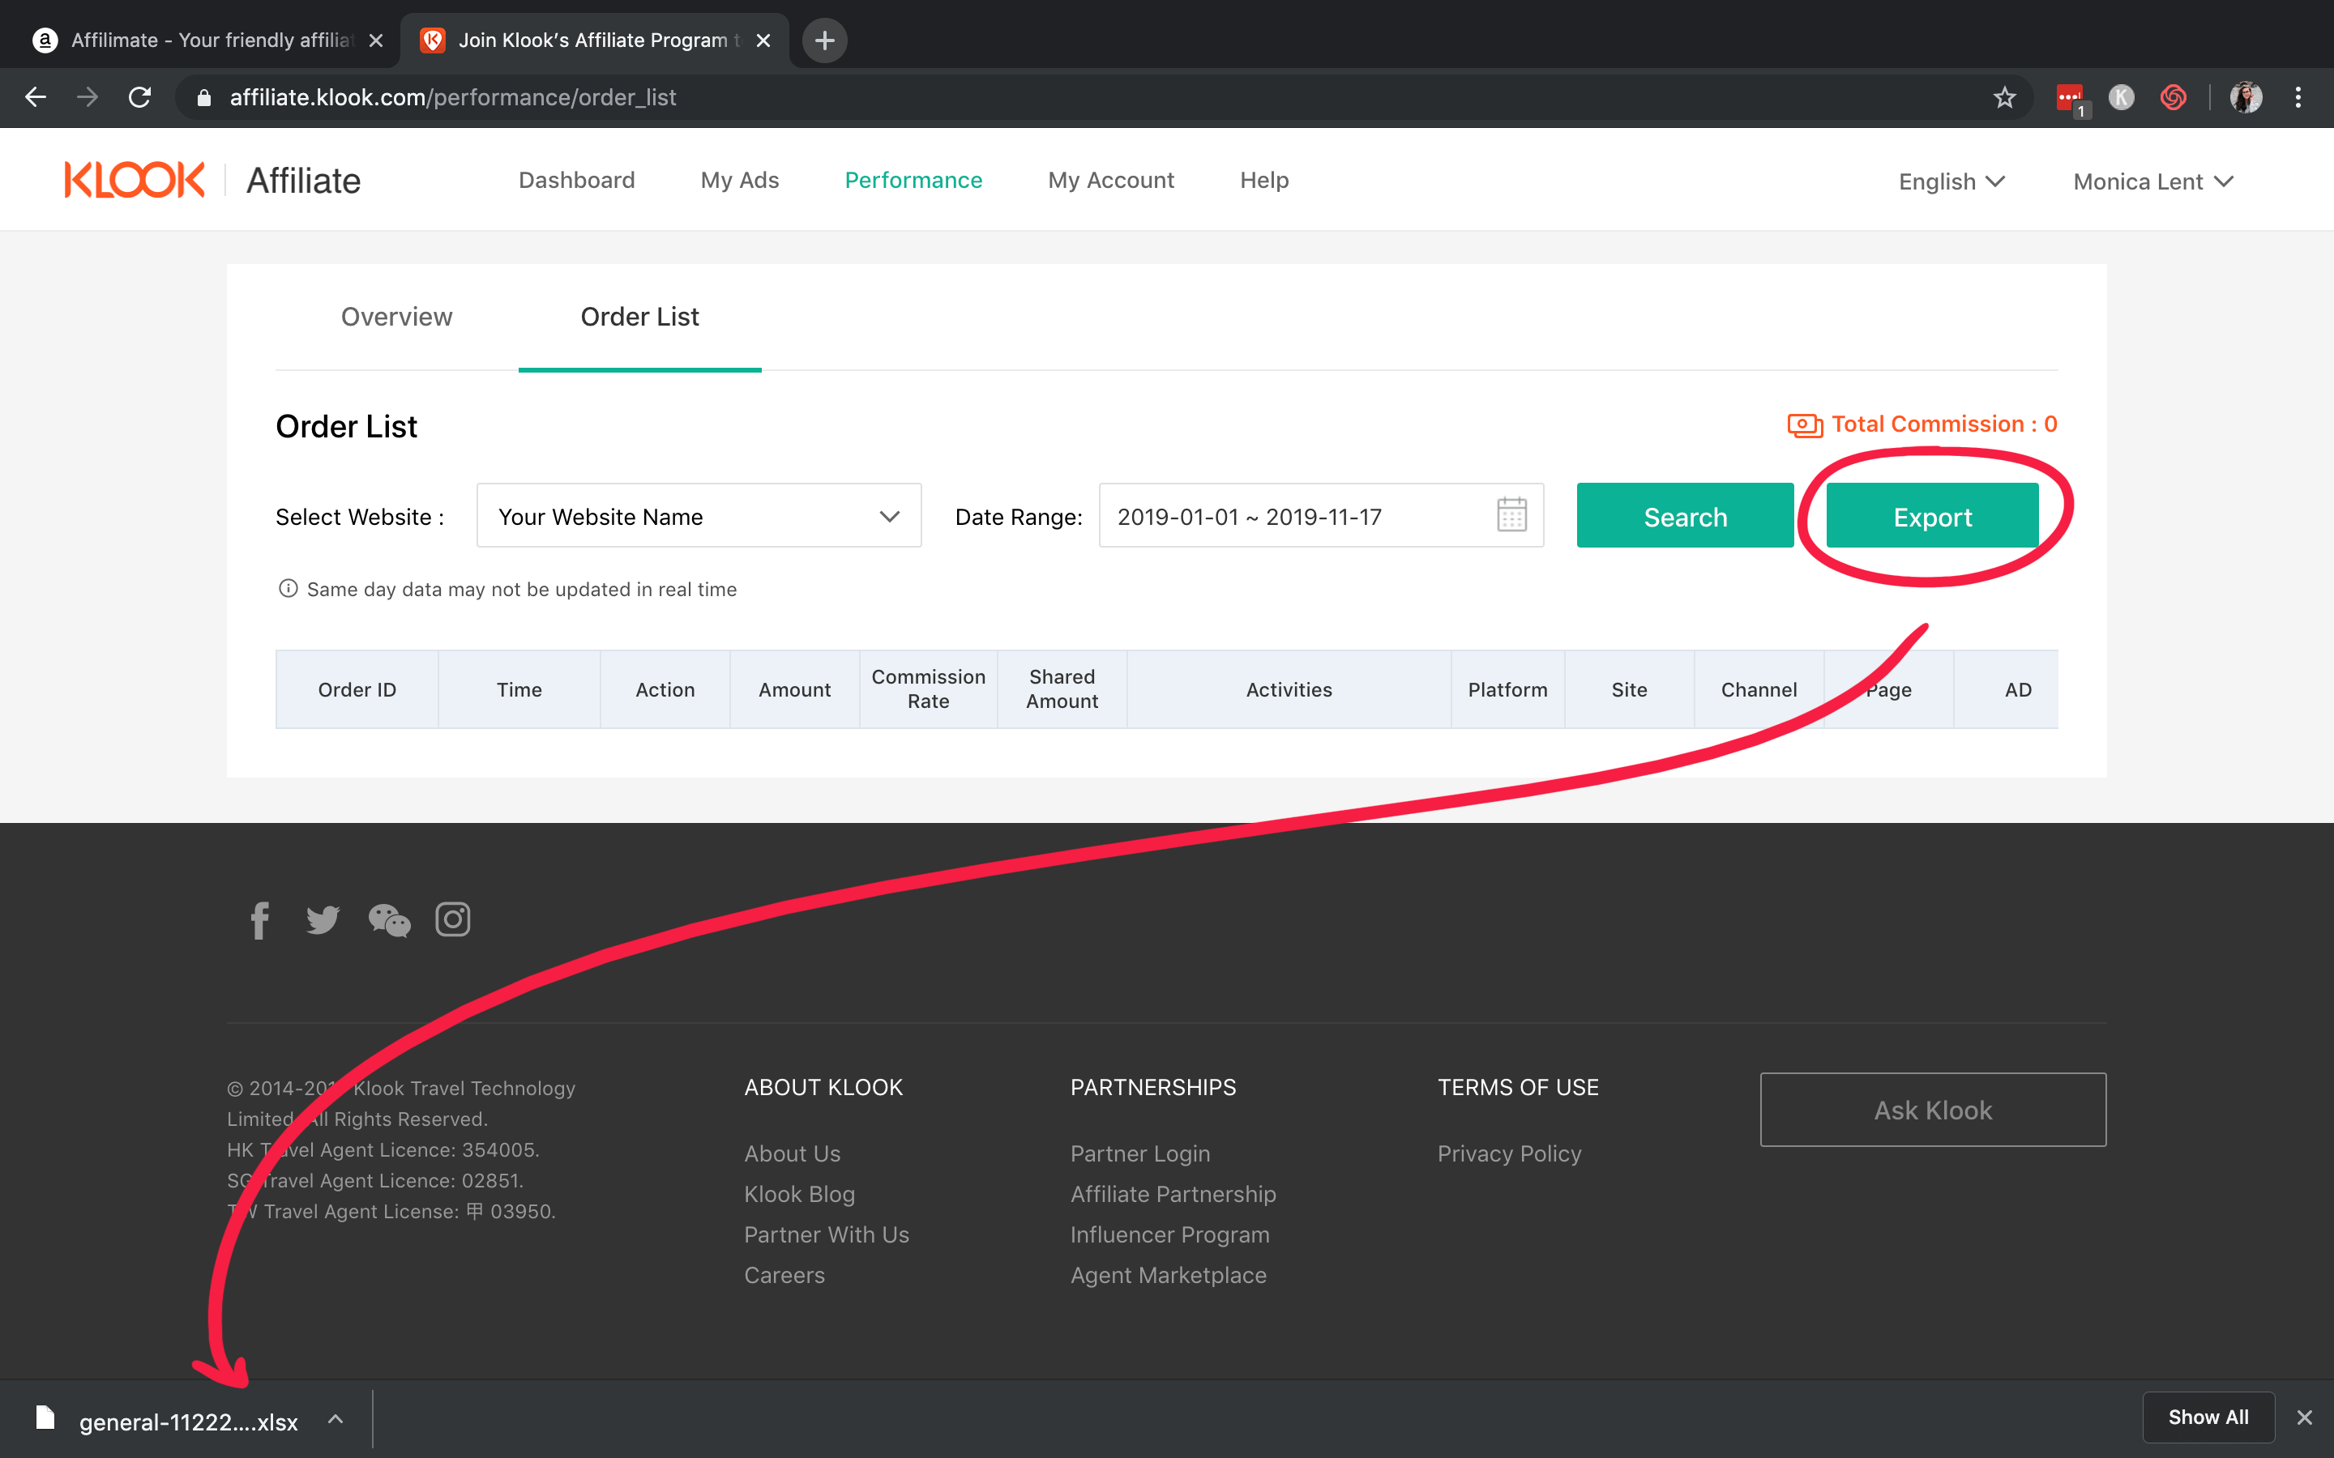This screenshot has width=2334, height=1458.
Task: Reload the current page
Action: click(x=140, y=97)
